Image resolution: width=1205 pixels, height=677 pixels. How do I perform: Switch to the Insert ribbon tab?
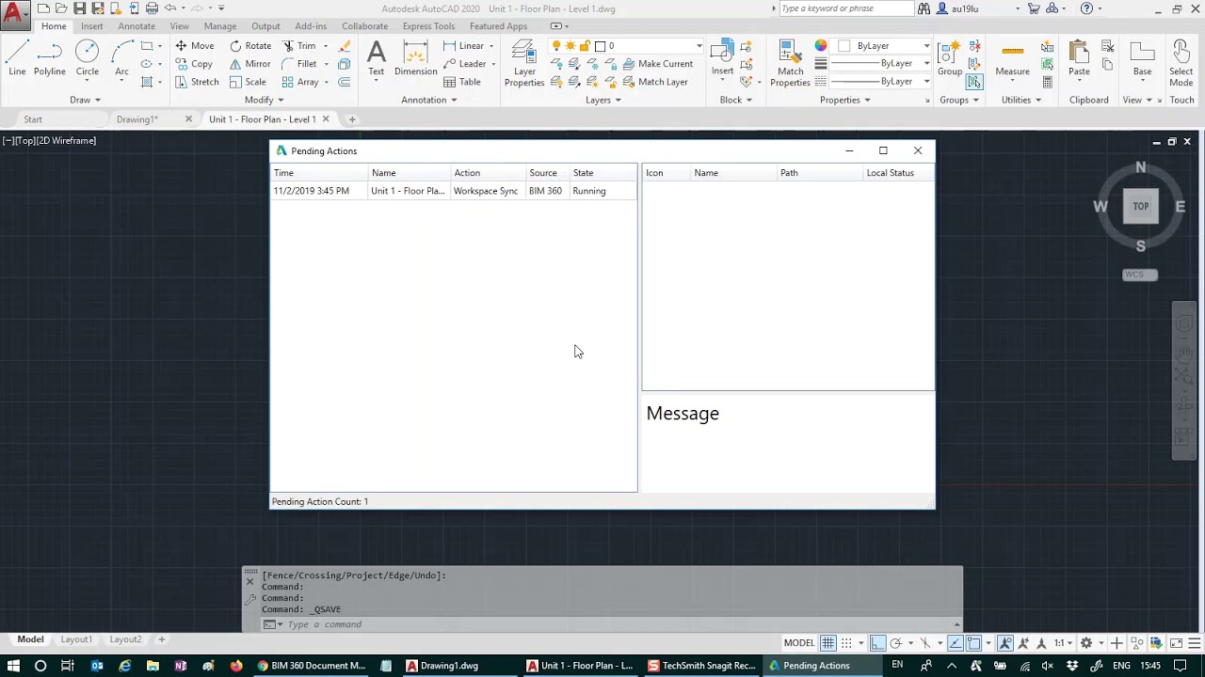92,26
